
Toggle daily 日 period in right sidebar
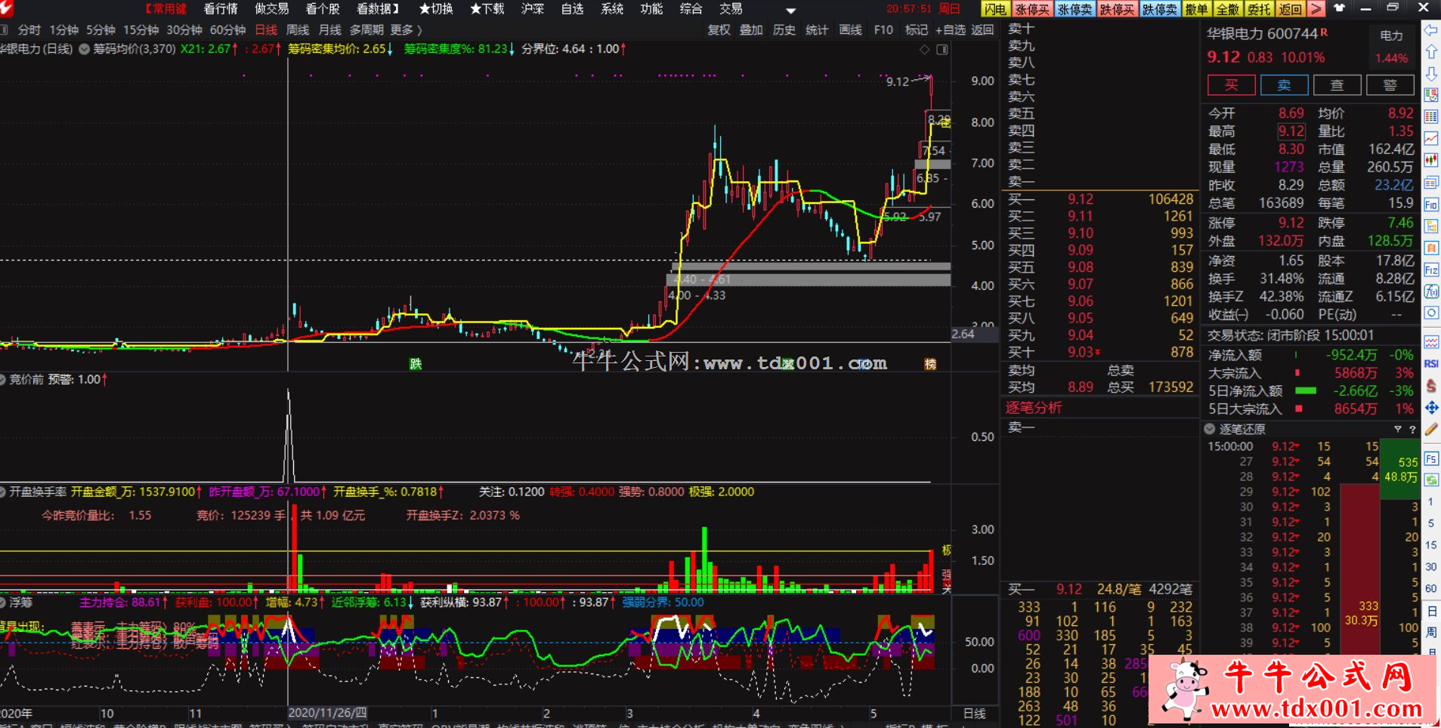tap(1431, 611)
